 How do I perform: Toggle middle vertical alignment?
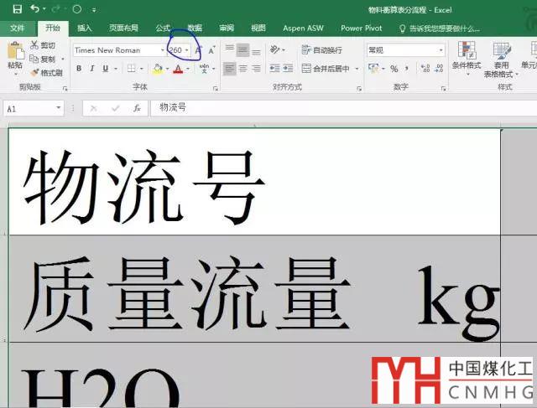click(x=242, y=50)
